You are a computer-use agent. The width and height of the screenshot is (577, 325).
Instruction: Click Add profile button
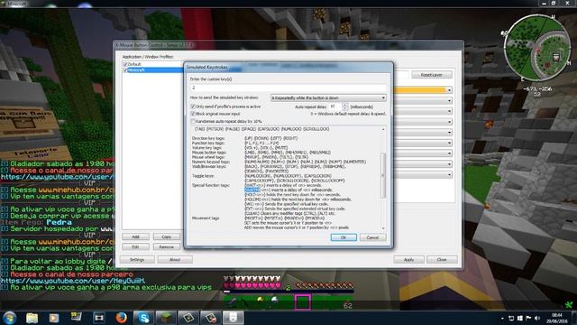point(136,237)
